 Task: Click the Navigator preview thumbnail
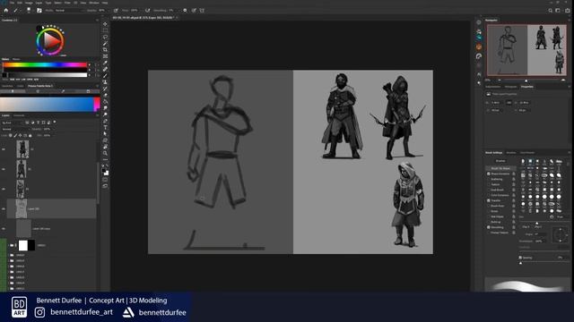526,50
